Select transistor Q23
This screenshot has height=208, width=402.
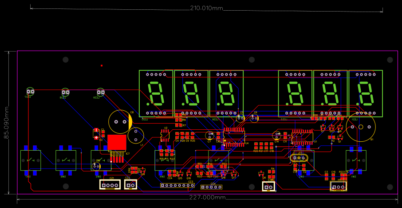(332, 127)
